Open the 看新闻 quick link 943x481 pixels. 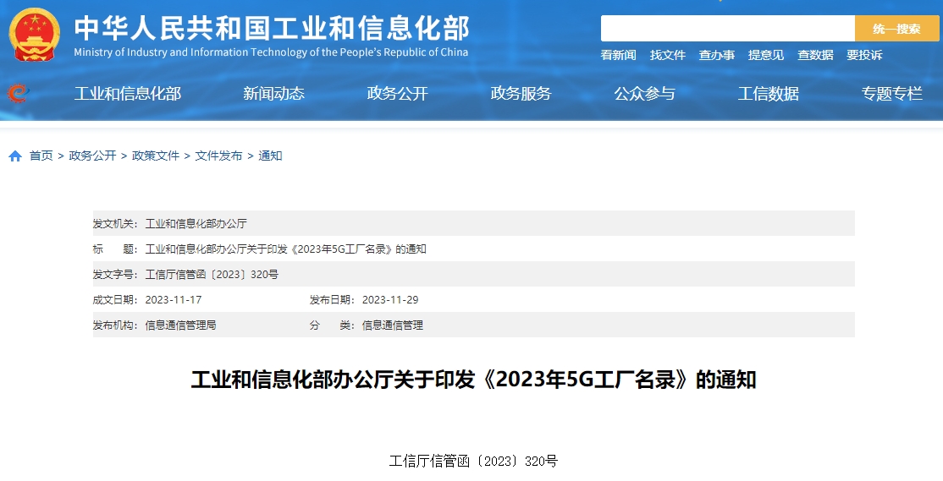click(618, 55)
